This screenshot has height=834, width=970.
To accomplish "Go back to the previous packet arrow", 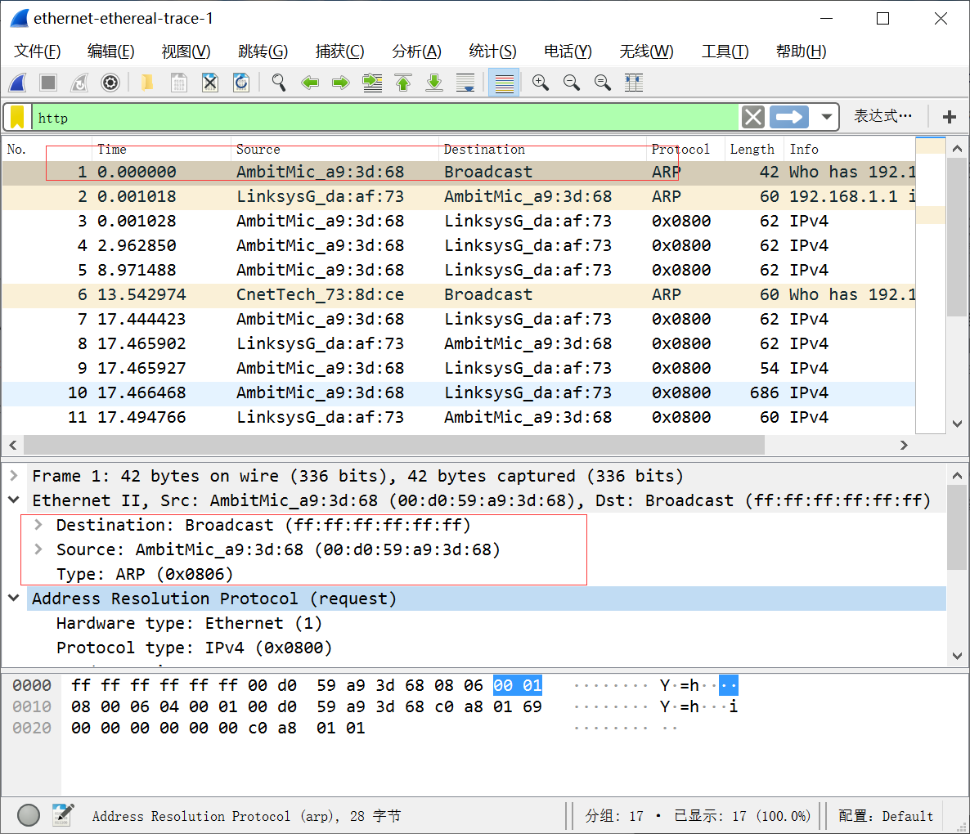I will pyautogui.click(x=310, y=83).
